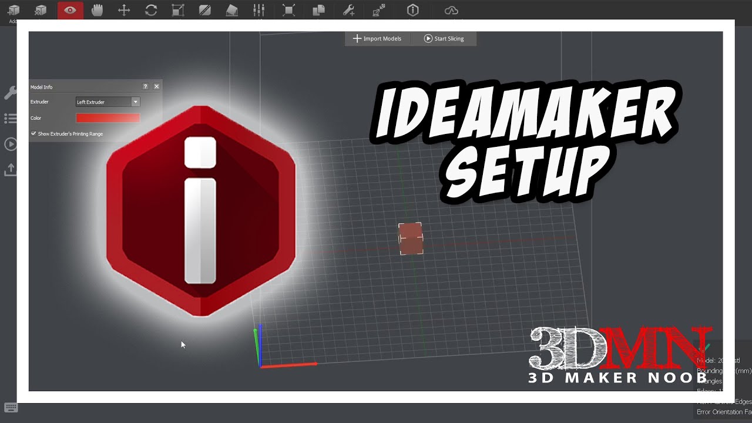
Task: Click the Delete model cube icon
Action: [41, 11]
